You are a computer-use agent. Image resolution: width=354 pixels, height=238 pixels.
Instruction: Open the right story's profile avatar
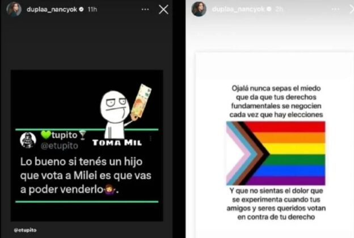click(199, 9)
